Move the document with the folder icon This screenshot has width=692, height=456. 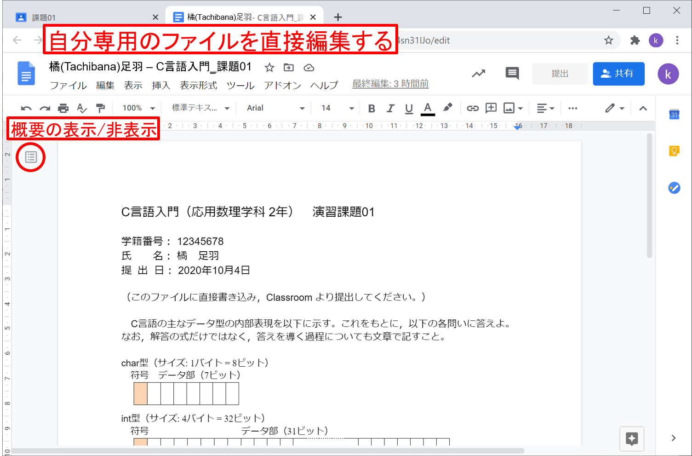click(289, 68)
